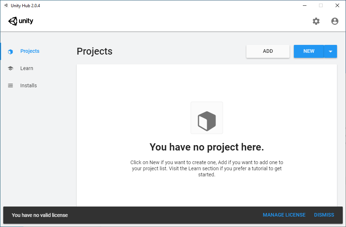Close the Unity Hub window

click(337, 5)
